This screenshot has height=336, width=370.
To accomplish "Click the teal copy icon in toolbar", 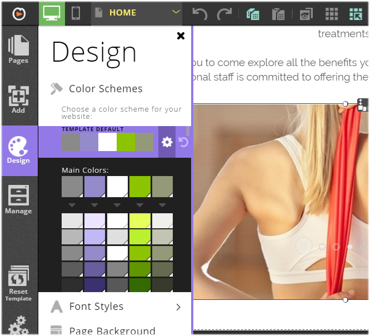I will tap(253, 14).
